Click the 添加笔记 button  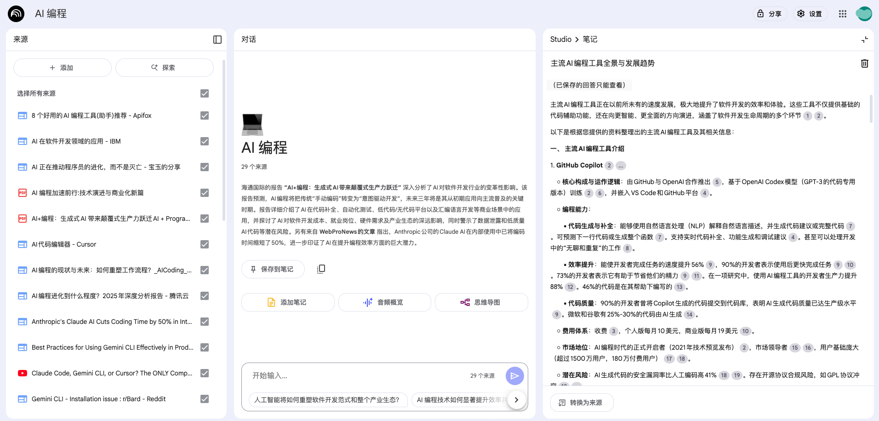click(288, 302)
